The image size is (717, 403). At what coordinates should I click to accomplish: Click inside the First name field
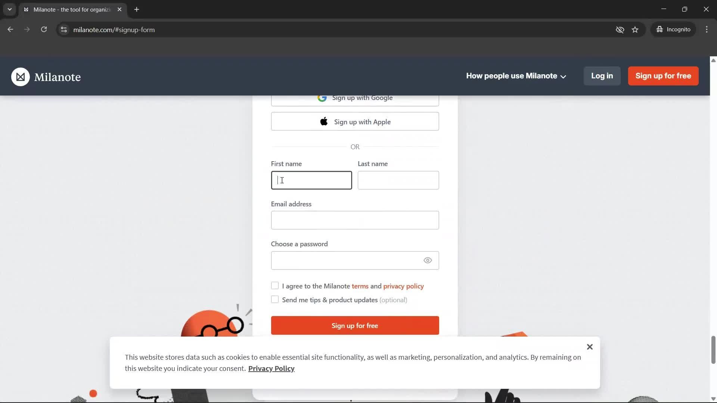pyautogui.click(x=311, y=180)
